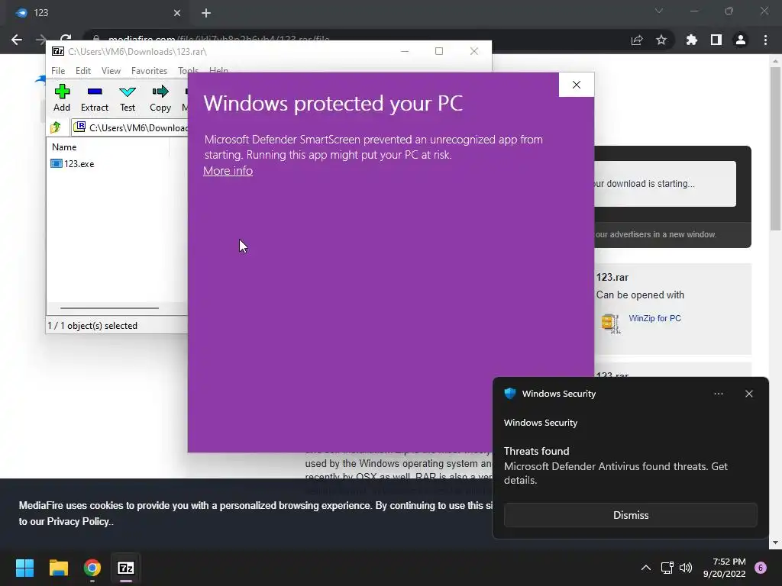Viewport: 782px width, 586px height.
Task: Show hidden tray icons chevron
Action: coord(646,568)
